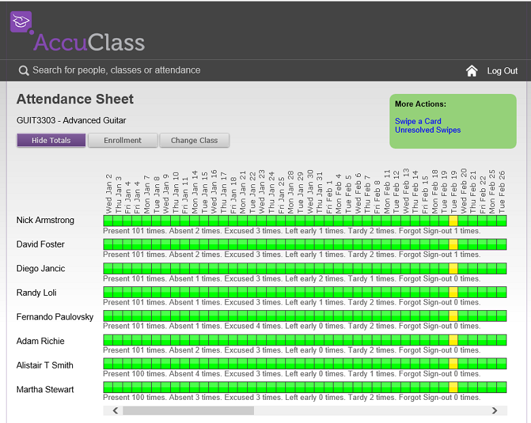The height and width of the screenshot is (423, 531).
Task: Click the left scrollbar arrow
Action: 116,411
